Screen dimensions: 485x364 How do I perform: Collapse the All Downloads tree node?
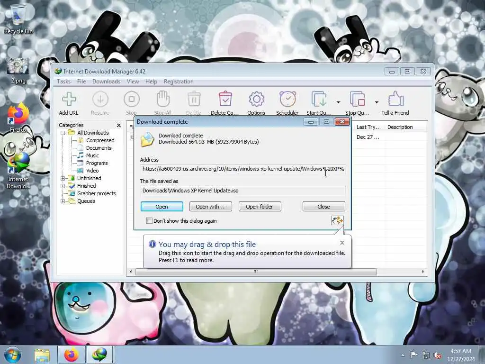point(63,133)
